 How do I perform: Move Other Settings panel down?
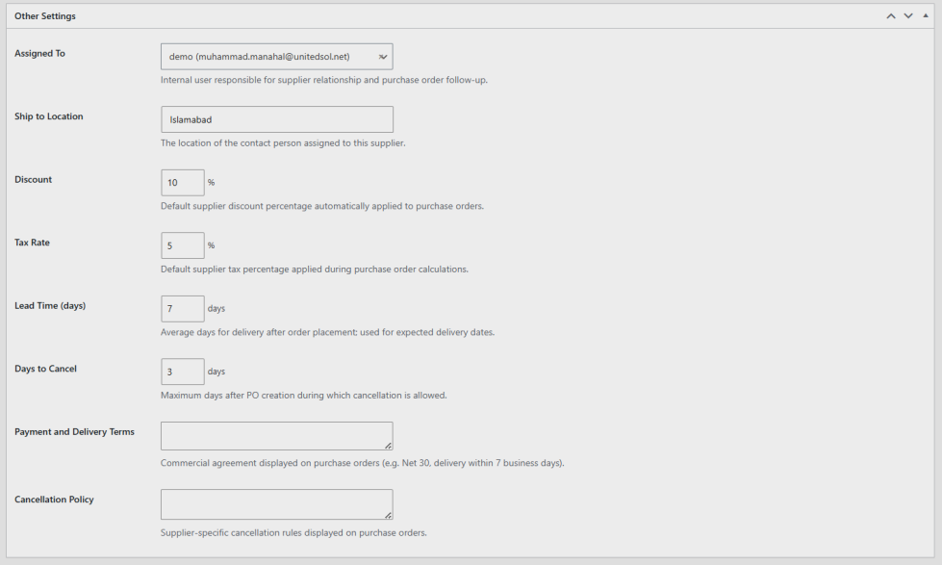[908, 16]
